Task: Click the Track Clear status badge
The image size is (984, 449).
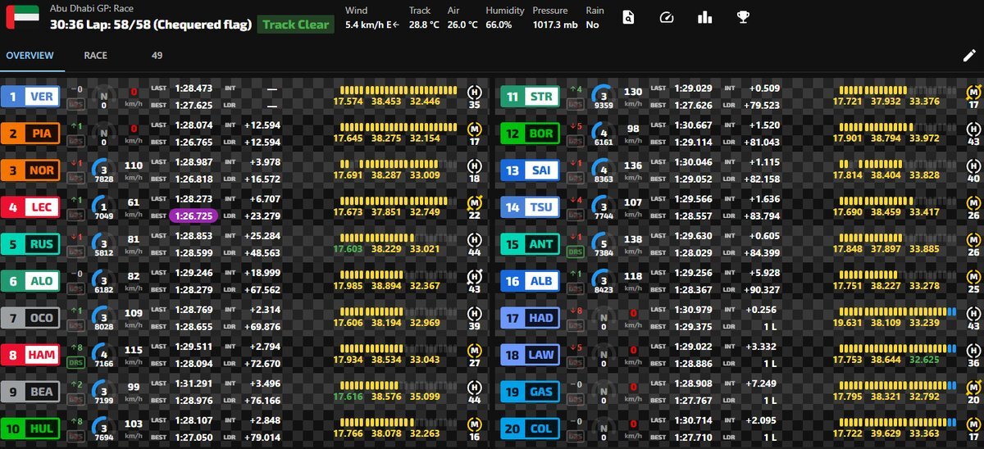Action: (x=295, y=25)
